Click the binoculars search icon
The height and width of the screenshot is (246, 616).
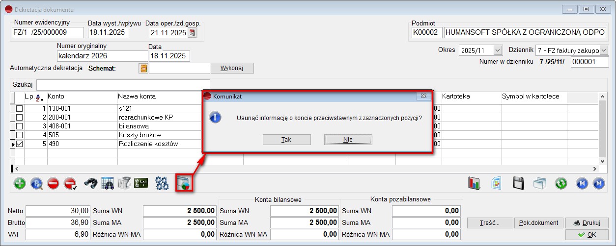(x=91, y=184)
